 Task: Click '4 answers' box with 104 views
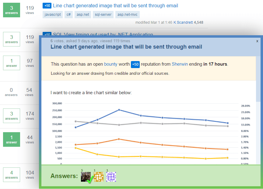[x=12, y=175]
